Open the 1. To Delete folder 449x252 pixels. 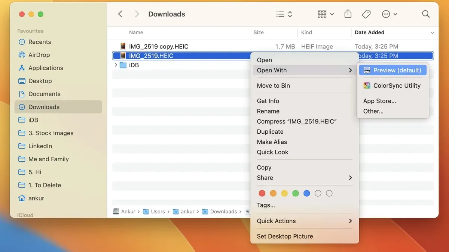tap(58, 185)
